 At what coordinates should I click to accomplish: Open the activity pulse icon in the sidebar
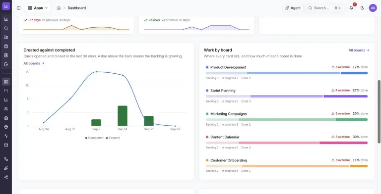coord(6,136)
